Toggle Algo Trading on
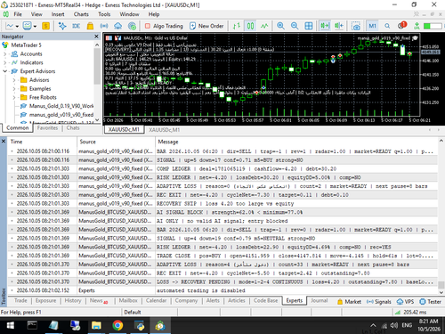 [164, 26]
